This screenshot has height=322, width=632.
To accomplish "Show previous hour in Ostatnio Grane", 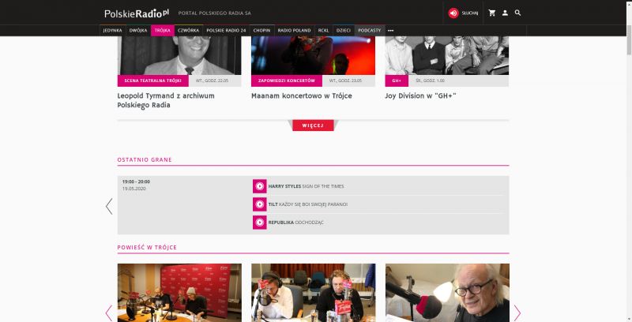I will (109, 206).
